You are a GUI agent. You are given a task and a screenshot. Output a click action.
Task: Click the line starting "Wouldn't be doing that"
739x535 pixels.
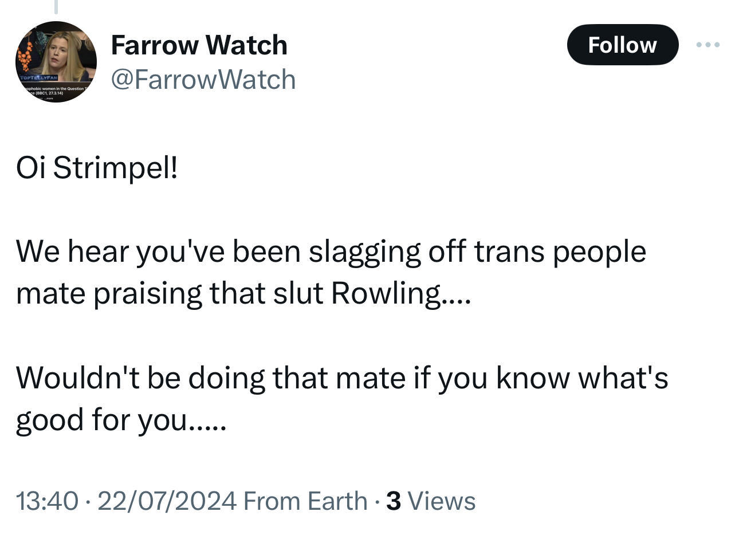click(341, 377)
